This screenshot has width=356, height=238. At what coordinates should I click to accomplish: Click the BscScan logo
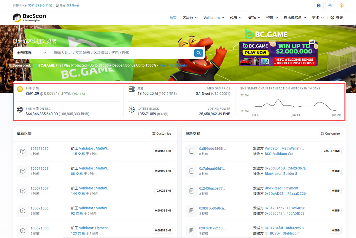click(29, 18)
